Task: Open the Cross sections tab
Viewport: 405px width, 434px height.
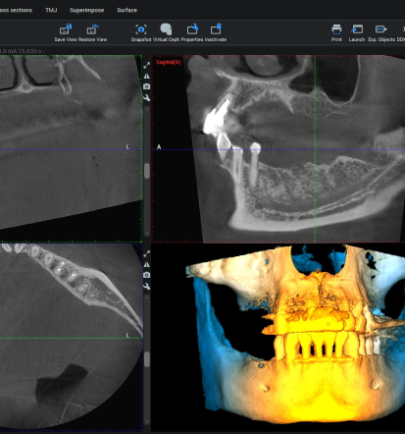Action: pos(16,10)
